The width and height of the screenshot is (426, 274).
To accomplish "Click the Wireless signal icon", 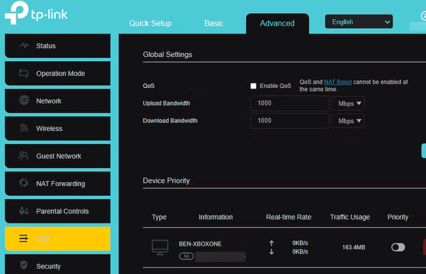I will coord(24,128).
